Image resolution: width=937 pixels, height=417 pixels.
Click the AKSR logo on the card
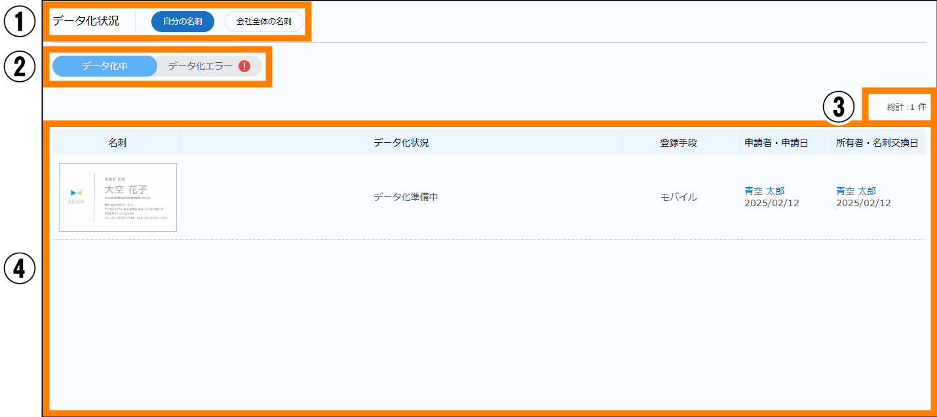point(76,196)
